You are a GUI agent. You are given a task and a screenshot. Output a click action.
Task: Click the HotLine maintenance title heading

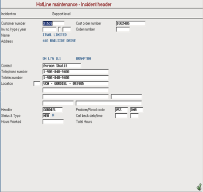(x=74, y=5)
